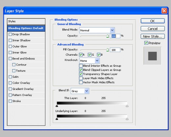Open the Knockout dropdown

pos(89,61)
